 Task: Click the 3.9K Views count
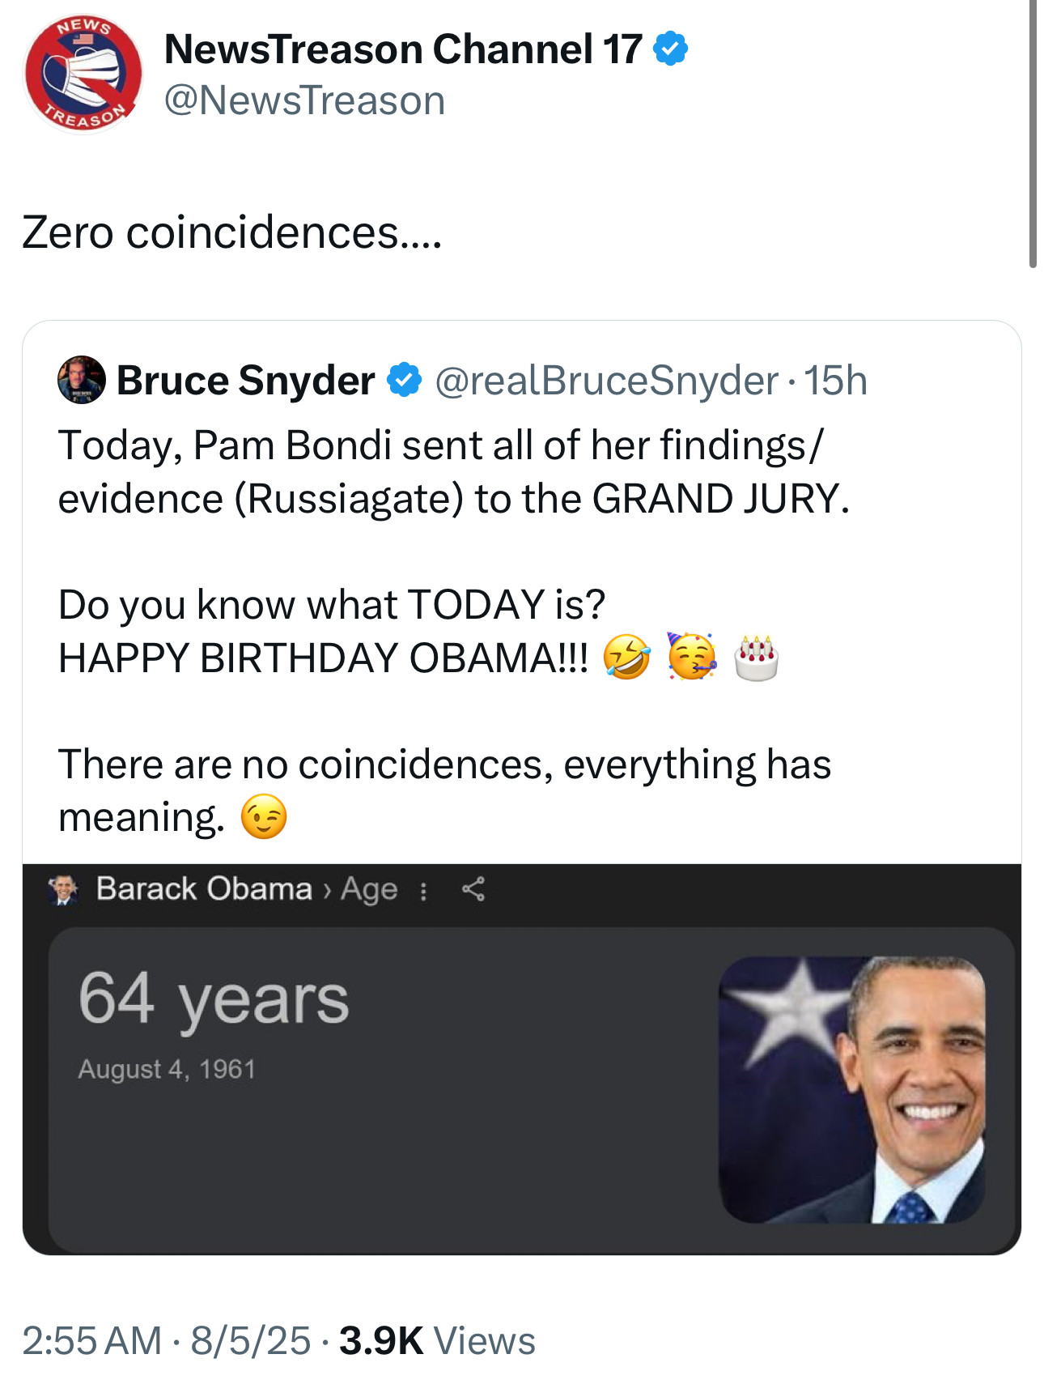click(437, 1340)
